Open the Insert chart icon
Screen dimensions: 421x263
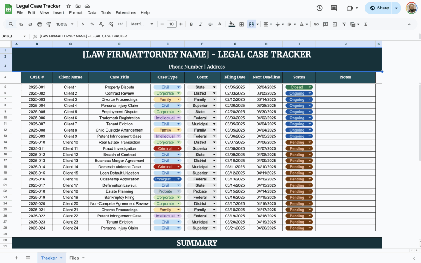click(x=335, y=24)
